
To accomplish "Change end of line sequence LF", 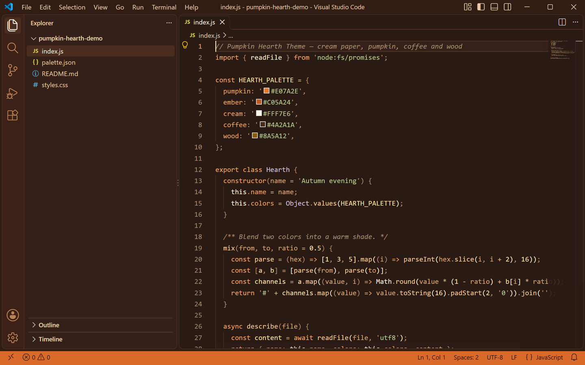I will [514, 357].
